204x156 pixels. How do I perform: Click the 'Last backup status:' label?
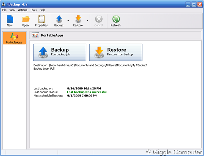pyautogui.click(x=46, y=92)
